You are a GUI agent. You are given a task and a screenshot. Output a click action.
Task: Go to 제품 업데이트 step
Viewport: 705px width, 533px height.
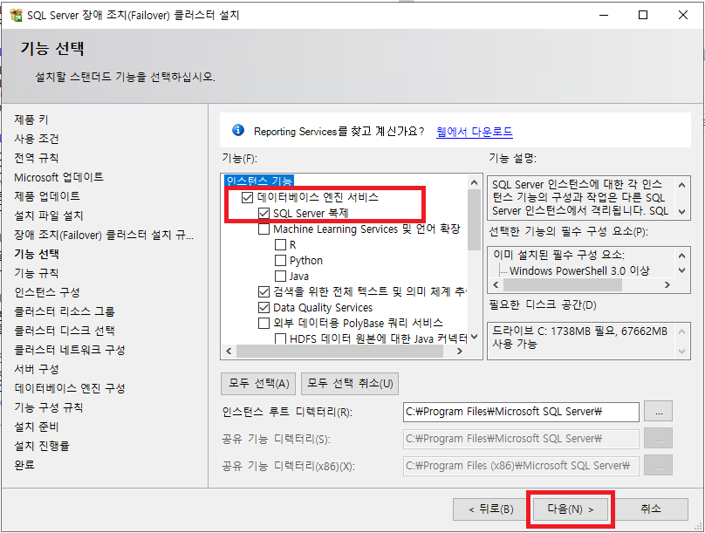coord(47,196)
